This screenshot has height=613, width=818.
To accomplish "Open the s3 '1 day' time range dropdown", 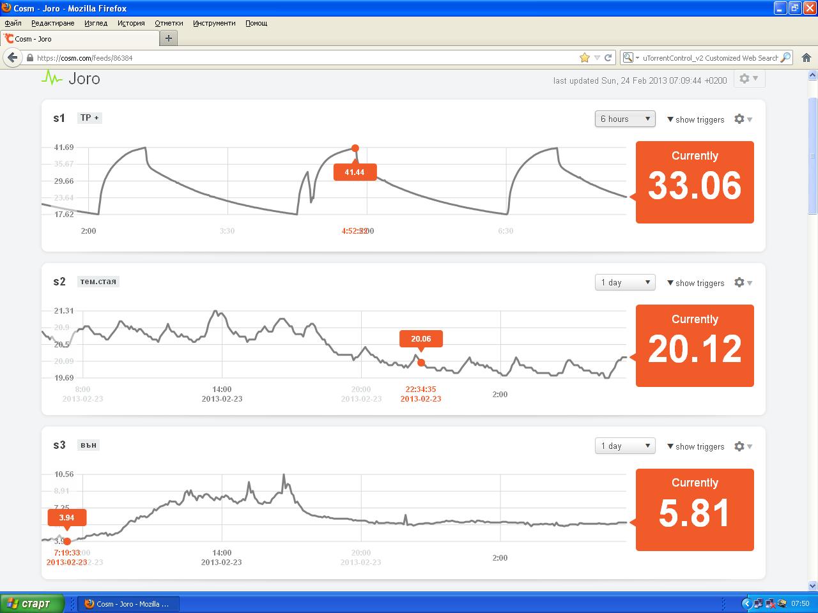I will 624,446.
